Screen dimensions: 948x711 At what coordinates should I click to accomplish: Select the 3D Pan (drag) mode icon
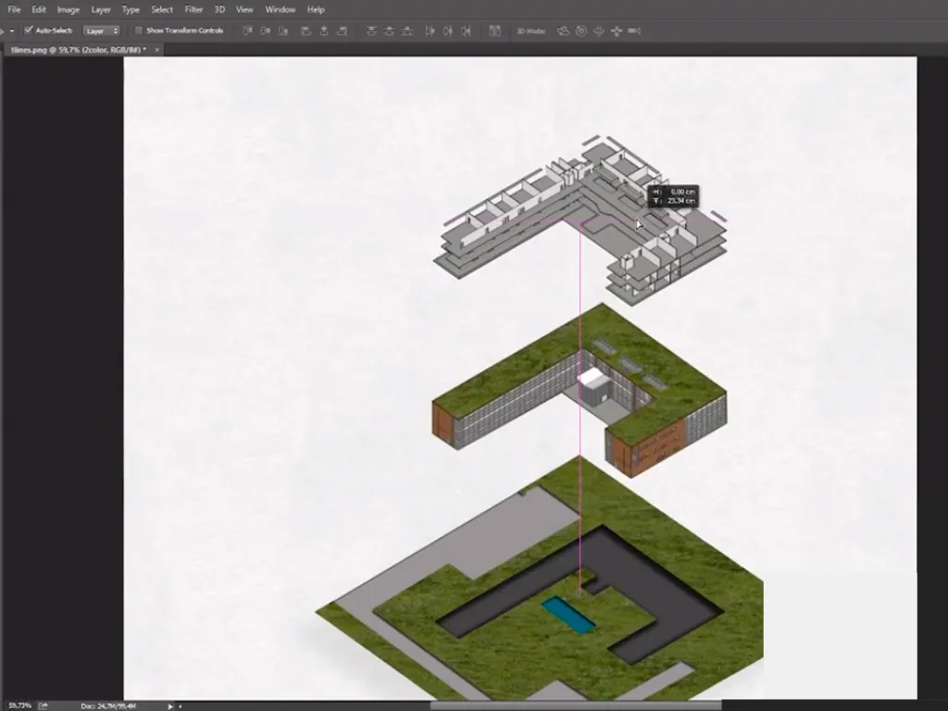[x=599, y=31]
